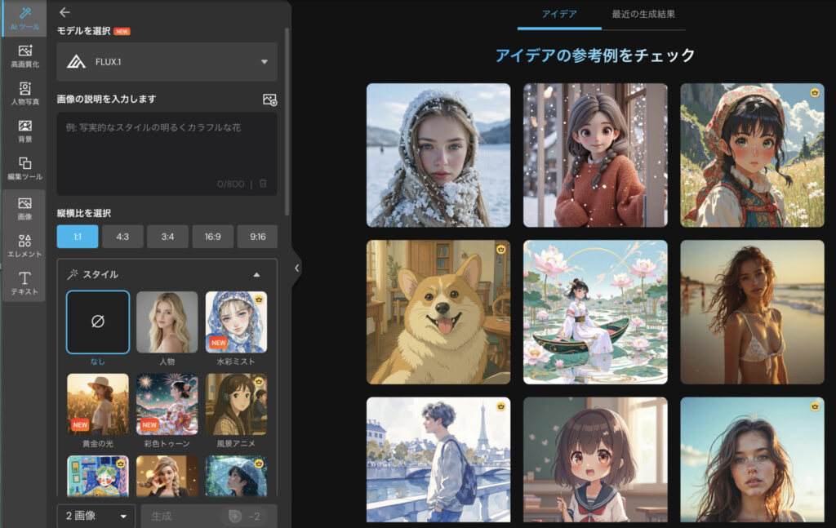Select the 高画質化 enhancement tool

pos(24,56)
